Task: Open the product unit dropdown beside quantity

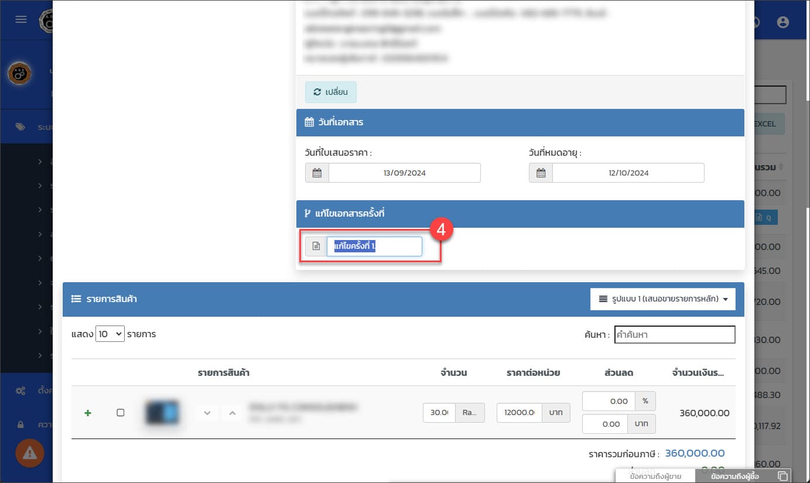Action: (470, 413)
